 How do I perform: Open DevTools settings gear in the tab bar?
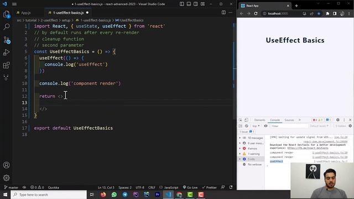pyautogui.click(x=338, y=120)
